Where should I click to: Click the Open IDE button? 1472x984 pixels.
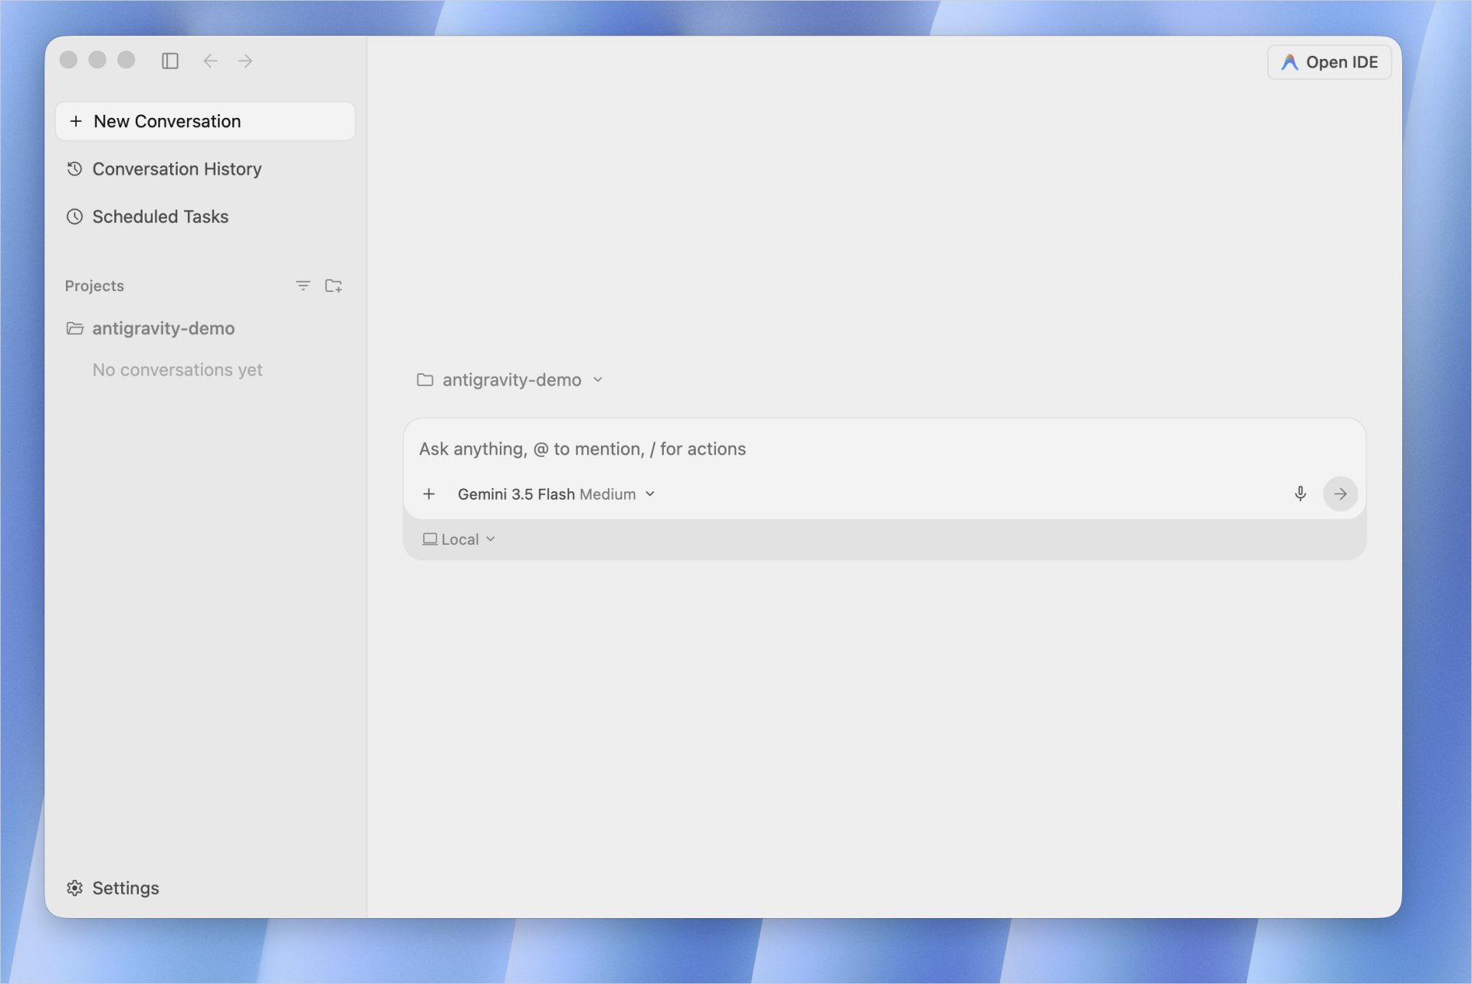click(x=1329, y=62)
